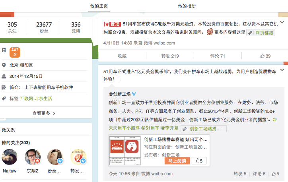Click the 马上阅读 button

[177, 161]
